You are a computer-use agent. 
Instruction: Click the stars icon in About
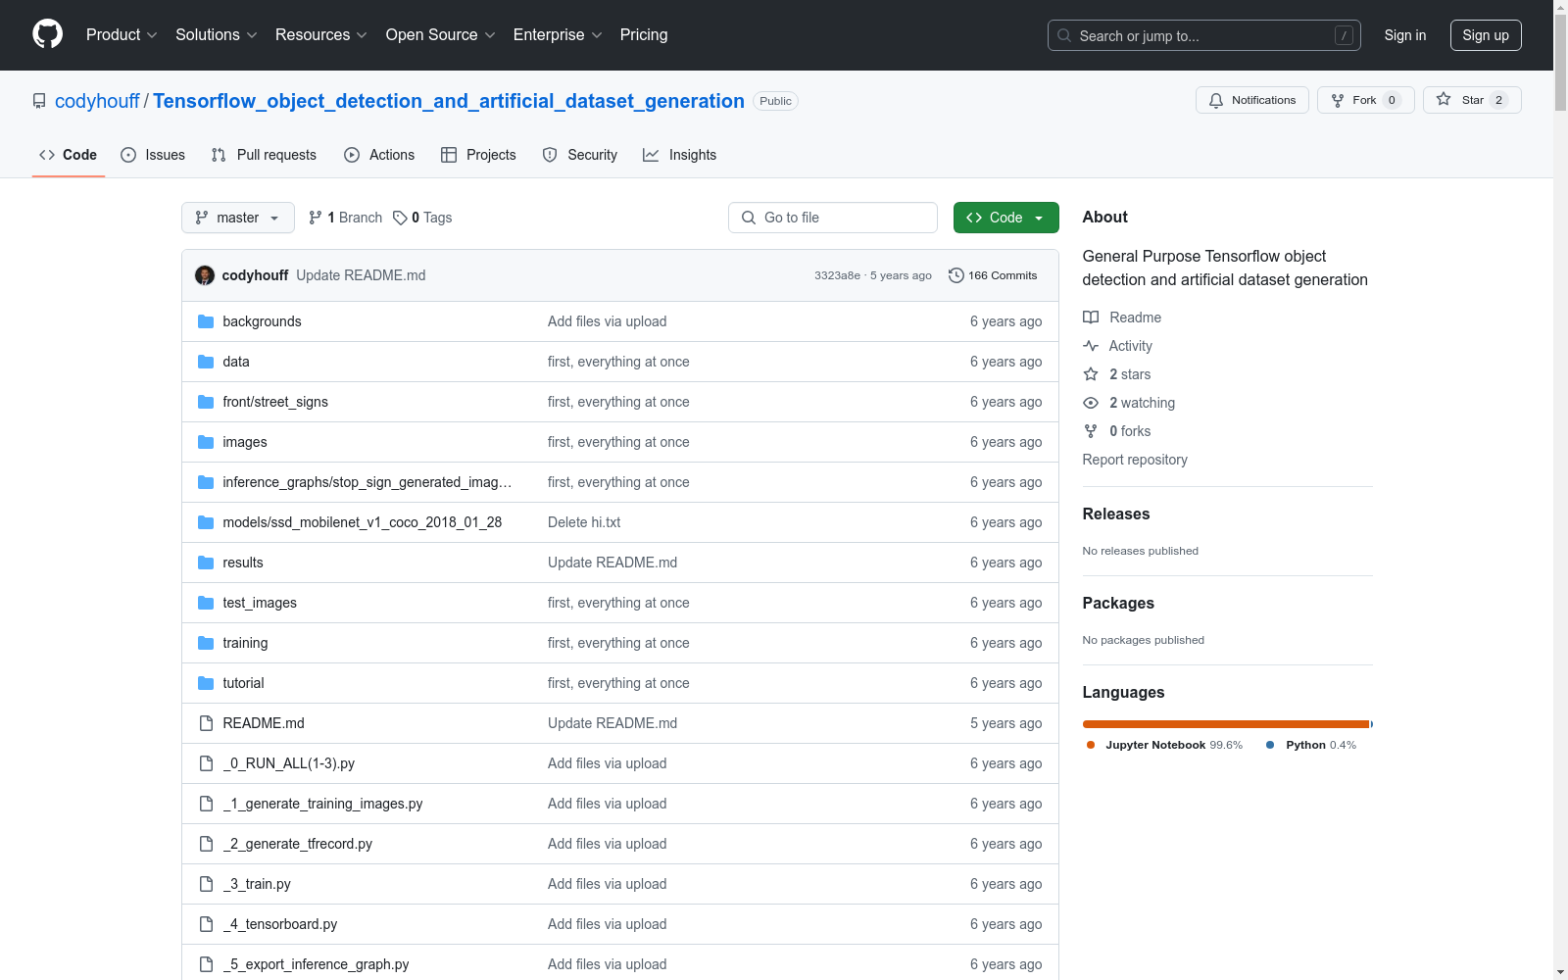(x=1091, y=374)
